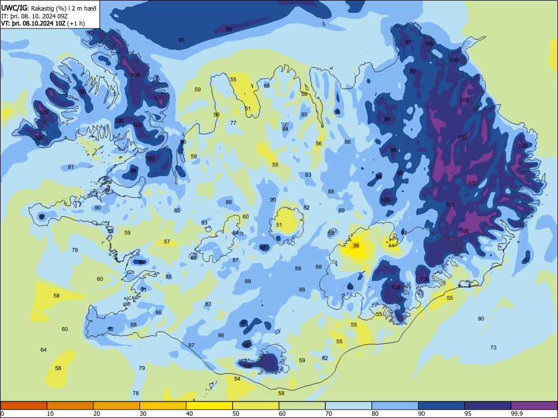Screen dimensions: 558x418
Task: Click the '80' humidity value over the sea
Action: tap(481, 318)
